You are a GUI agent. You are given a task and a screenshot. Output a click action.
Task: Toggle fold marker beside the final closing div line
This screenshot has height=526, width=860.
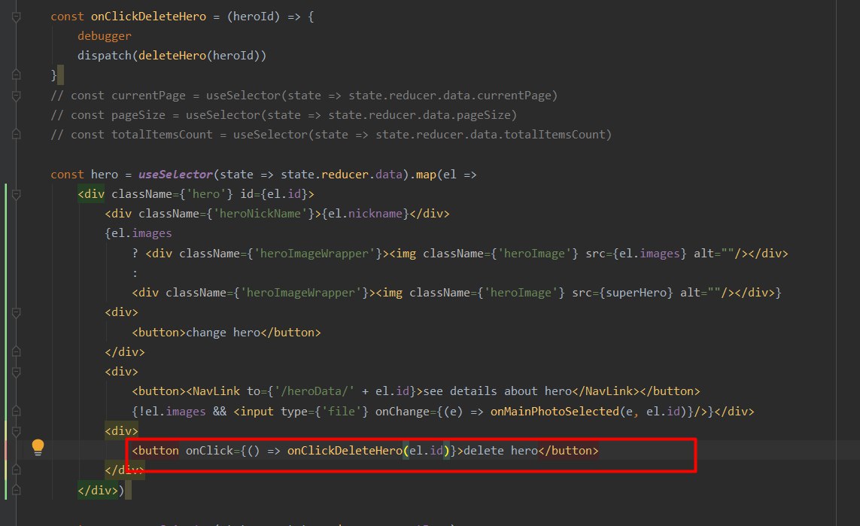coord(17,490)
